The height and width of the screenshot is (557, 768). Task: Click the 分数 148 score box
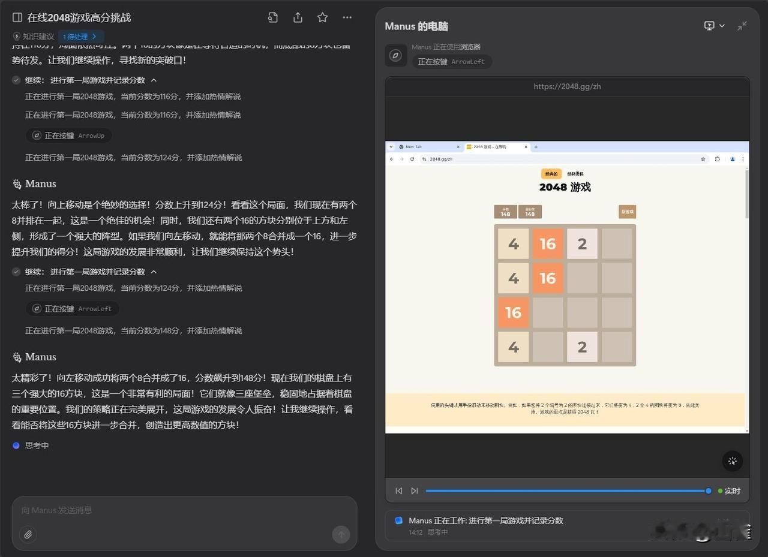coord(505,212)
